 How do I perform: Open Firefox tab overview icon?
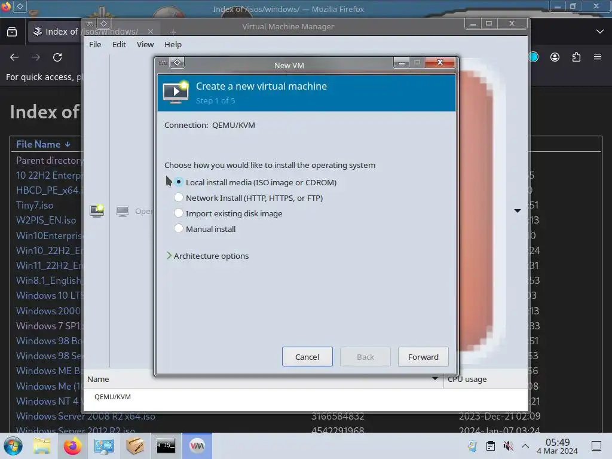pos(12,32)
